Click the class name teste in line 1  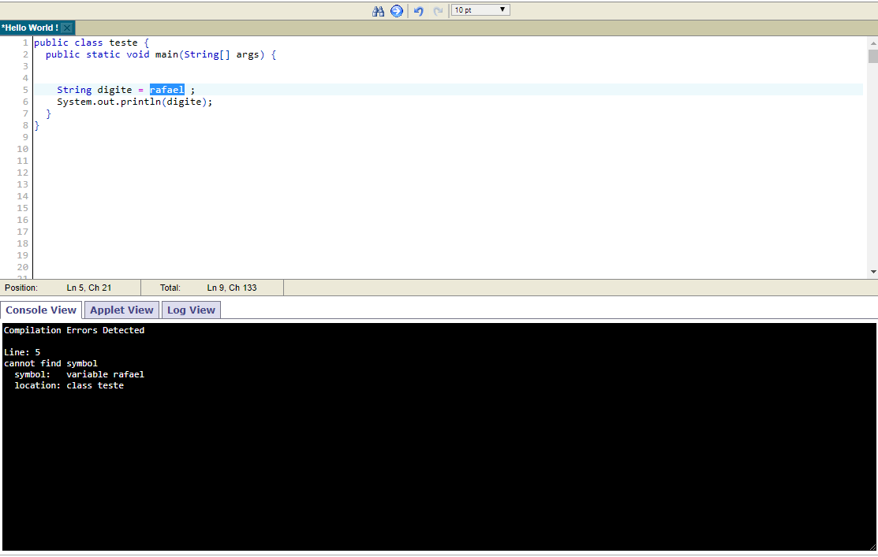coord(123,43)
